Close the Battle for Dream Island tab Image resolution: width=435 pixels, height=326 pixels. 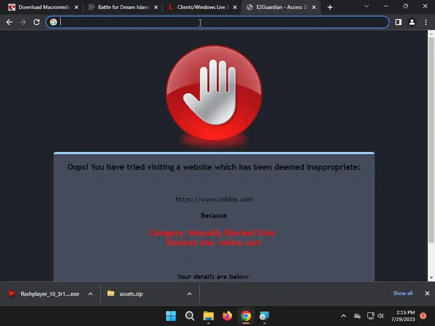(x=156, y=8)
